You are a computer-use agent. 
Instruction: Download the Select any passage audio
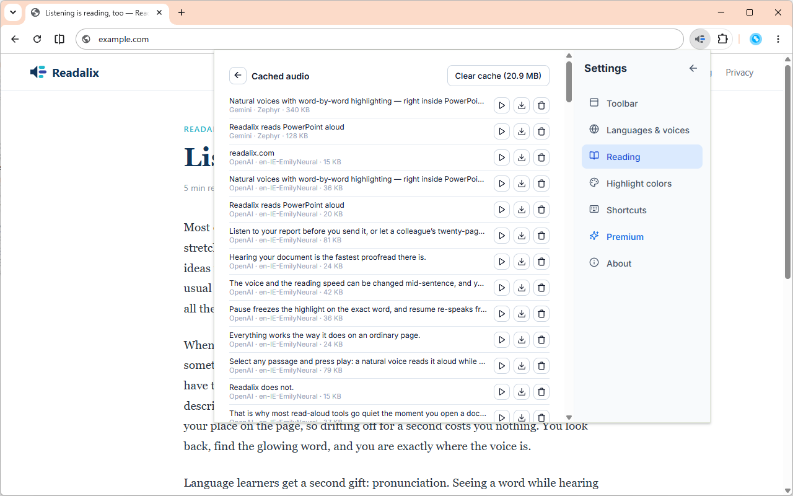(522, 366)
